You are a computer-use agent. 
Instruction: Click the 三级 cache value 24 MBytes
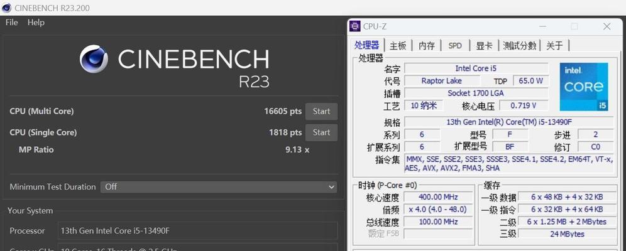pyautogui.click(x=567, y=234)
